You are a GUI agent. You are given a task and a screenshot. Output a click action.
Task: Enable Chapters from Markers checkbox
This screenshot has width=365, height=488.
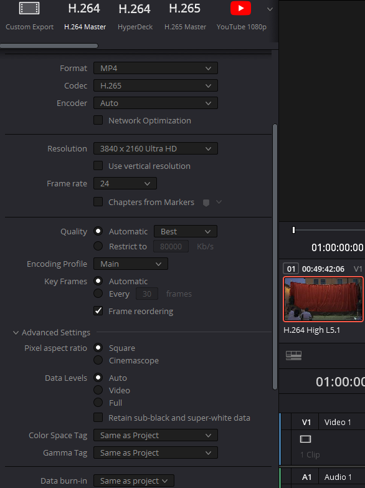[98, 202]
